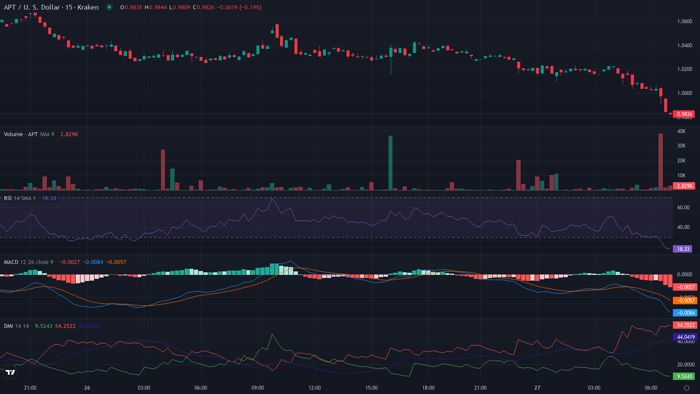Viewport: 700px width, 394px height.
Task: Click the 09:00 time axis label
Action: click(257, 388)
